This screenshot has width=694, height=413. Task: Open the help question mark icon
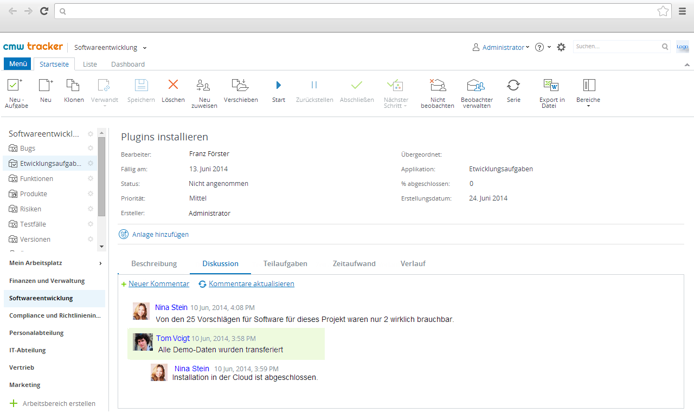539,47
